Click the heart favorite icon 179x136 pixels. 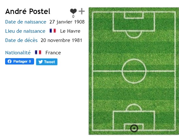point(73,11)
